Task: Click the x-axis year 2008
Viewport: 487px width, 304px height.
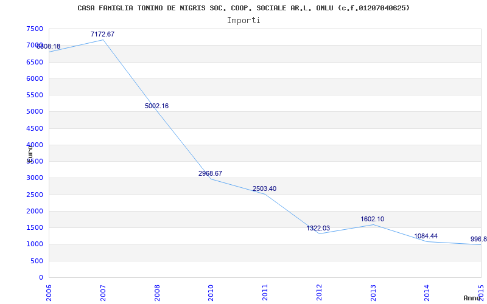Action: (157, 293)
